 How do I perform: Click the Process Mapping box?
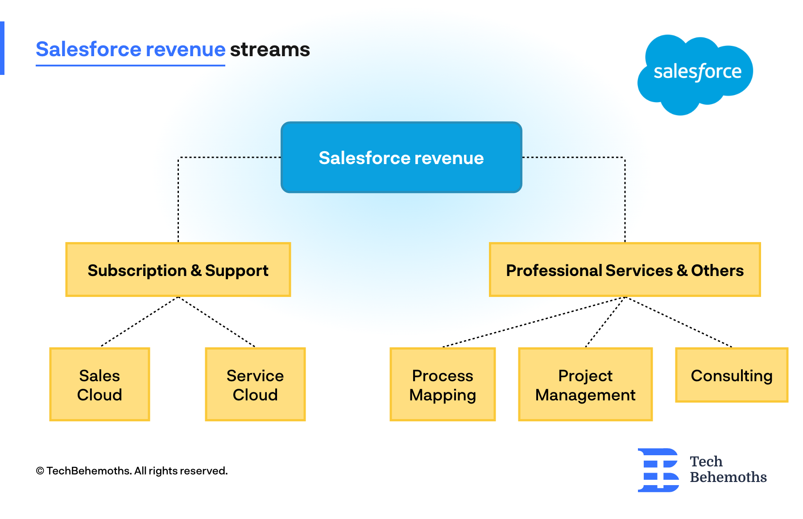[443, 384]
